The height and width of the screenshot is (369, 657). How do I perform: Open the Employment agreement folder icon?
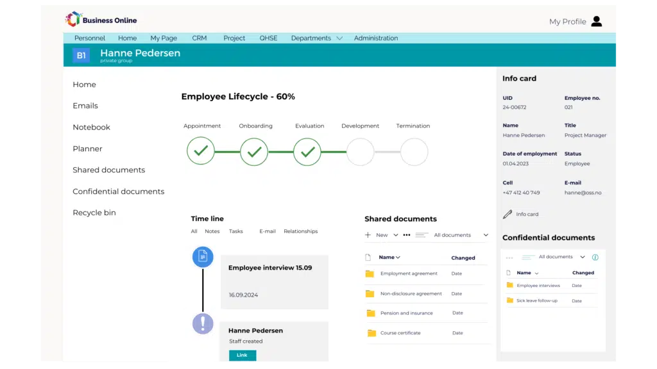click(370, 274)
